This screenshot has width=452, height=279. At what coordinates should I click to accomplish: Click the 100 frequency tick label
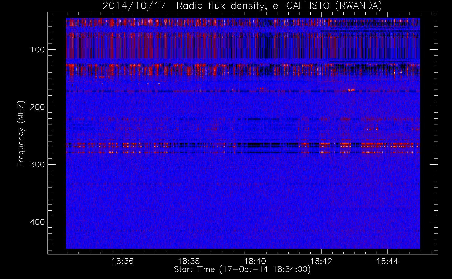pos(38,50)
